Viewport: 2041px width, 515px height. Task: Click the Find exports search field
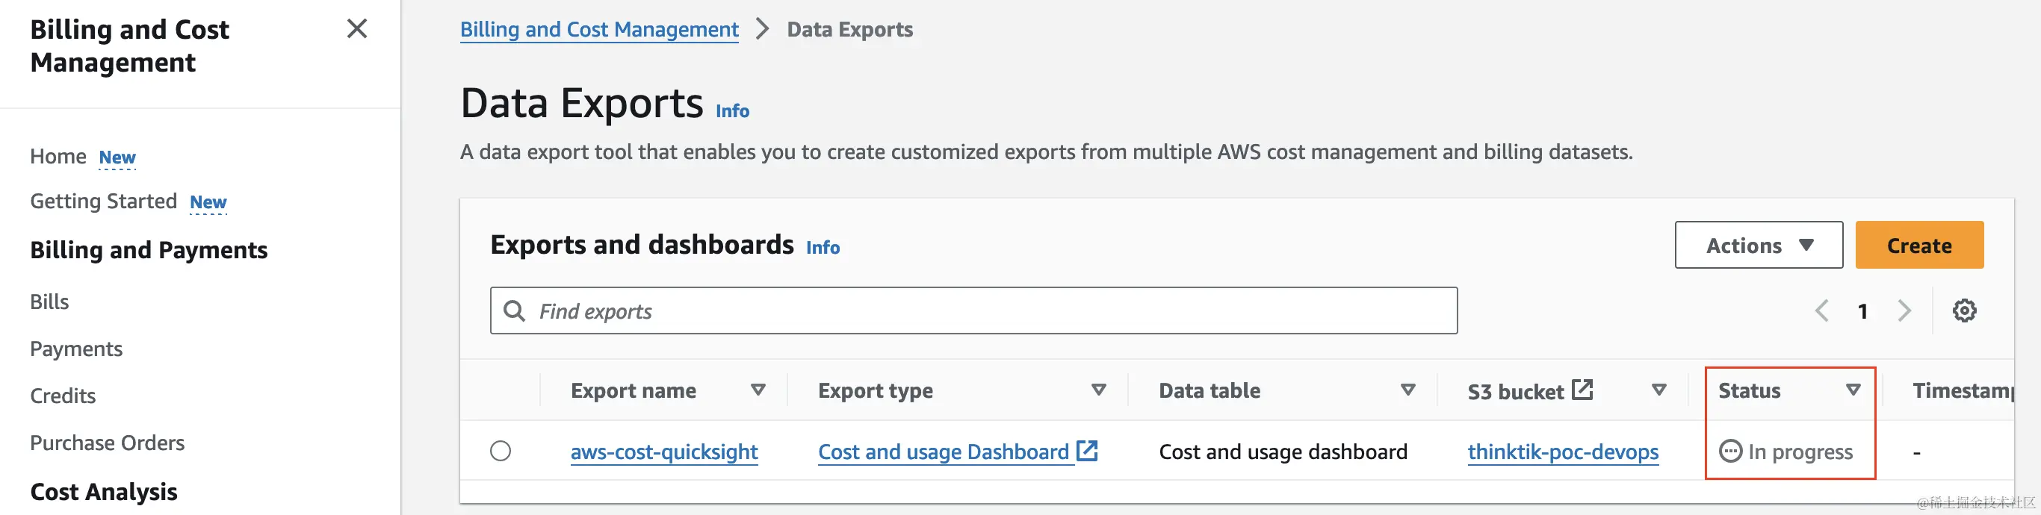point(973,311)
